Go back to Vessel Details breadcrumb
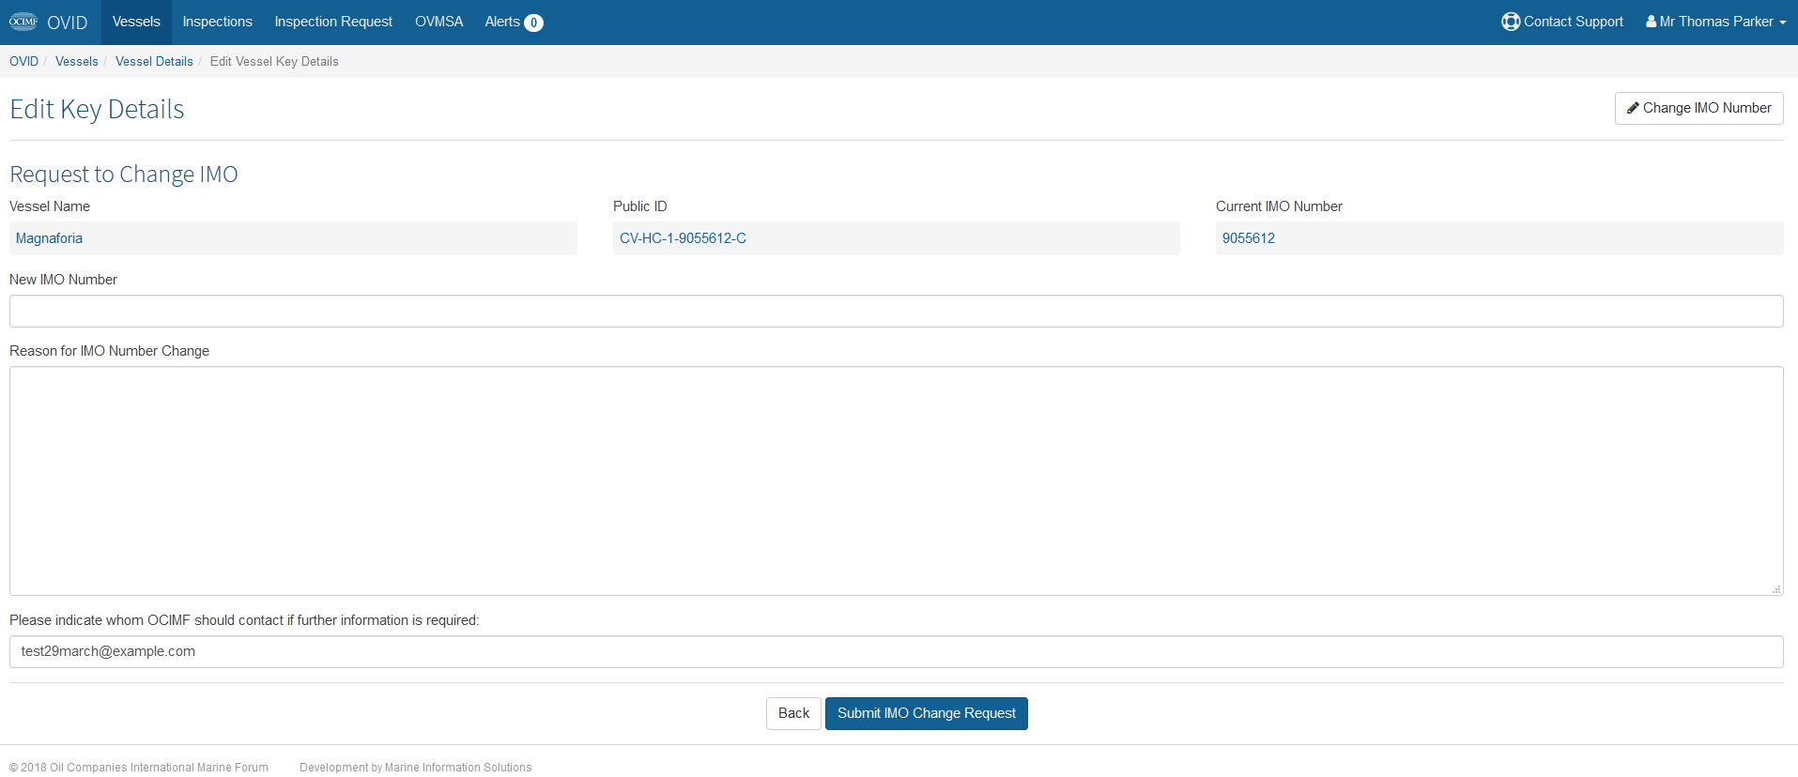 coord(154,61)
